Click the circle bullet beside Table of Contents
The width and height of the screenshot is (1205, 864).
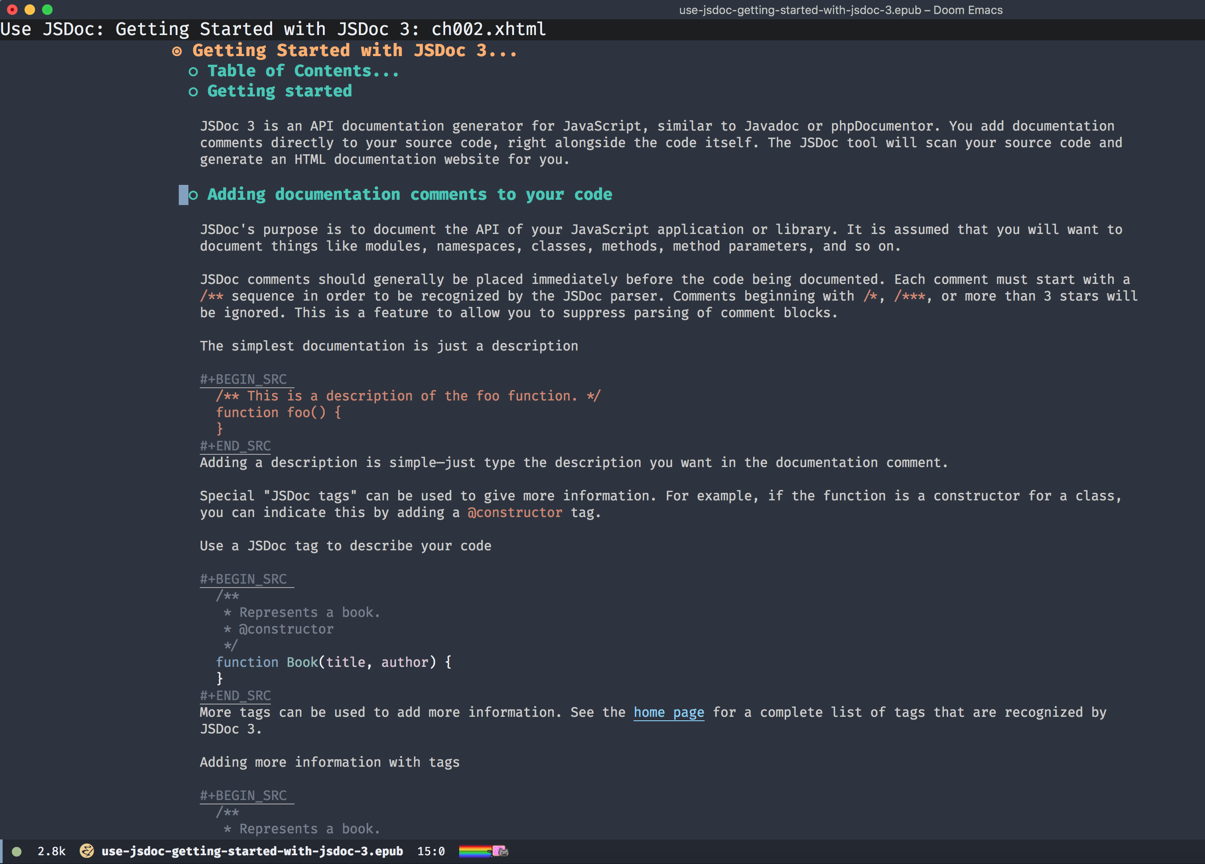pos(193,72)
